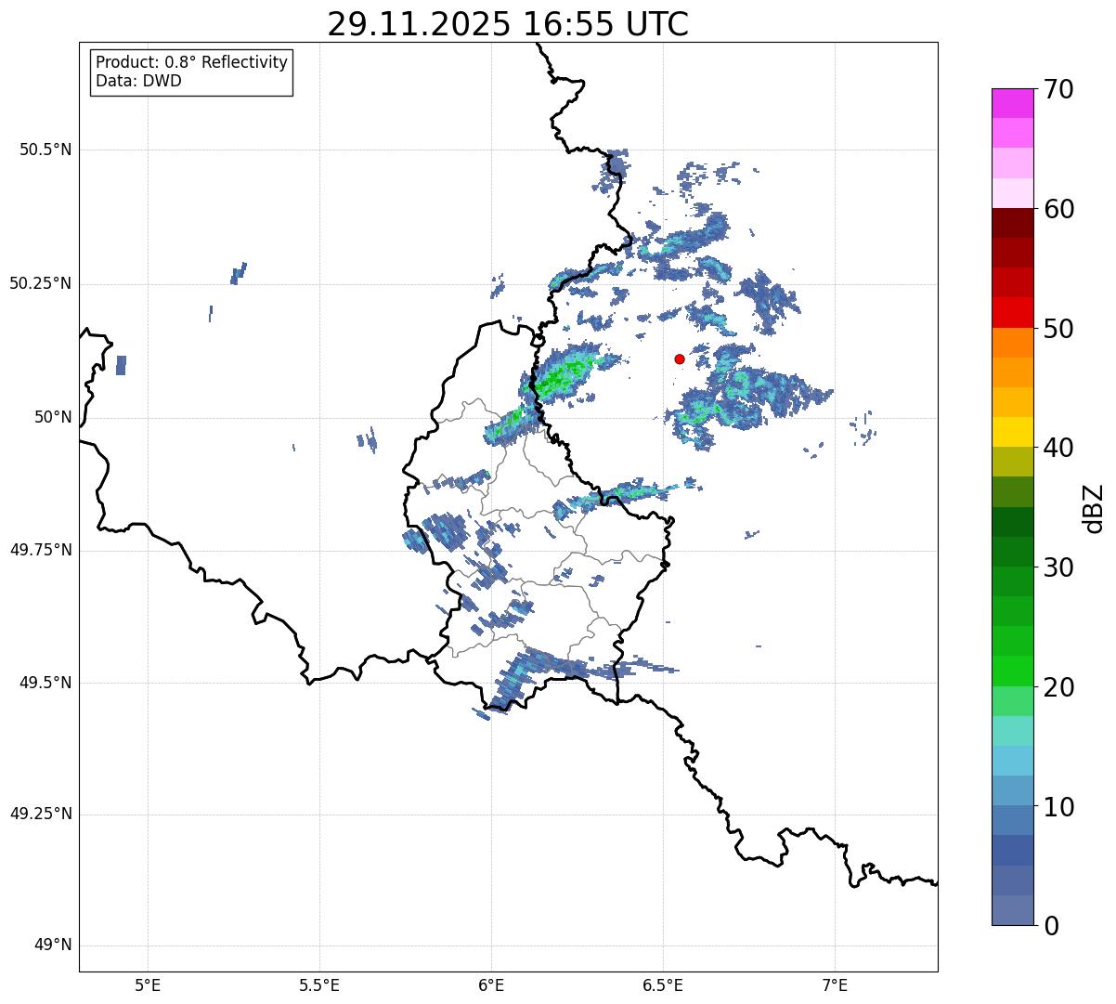1116x1004 pixels.
Task: Click the yellow swatch just above 40
Action: coord(1012,432)
